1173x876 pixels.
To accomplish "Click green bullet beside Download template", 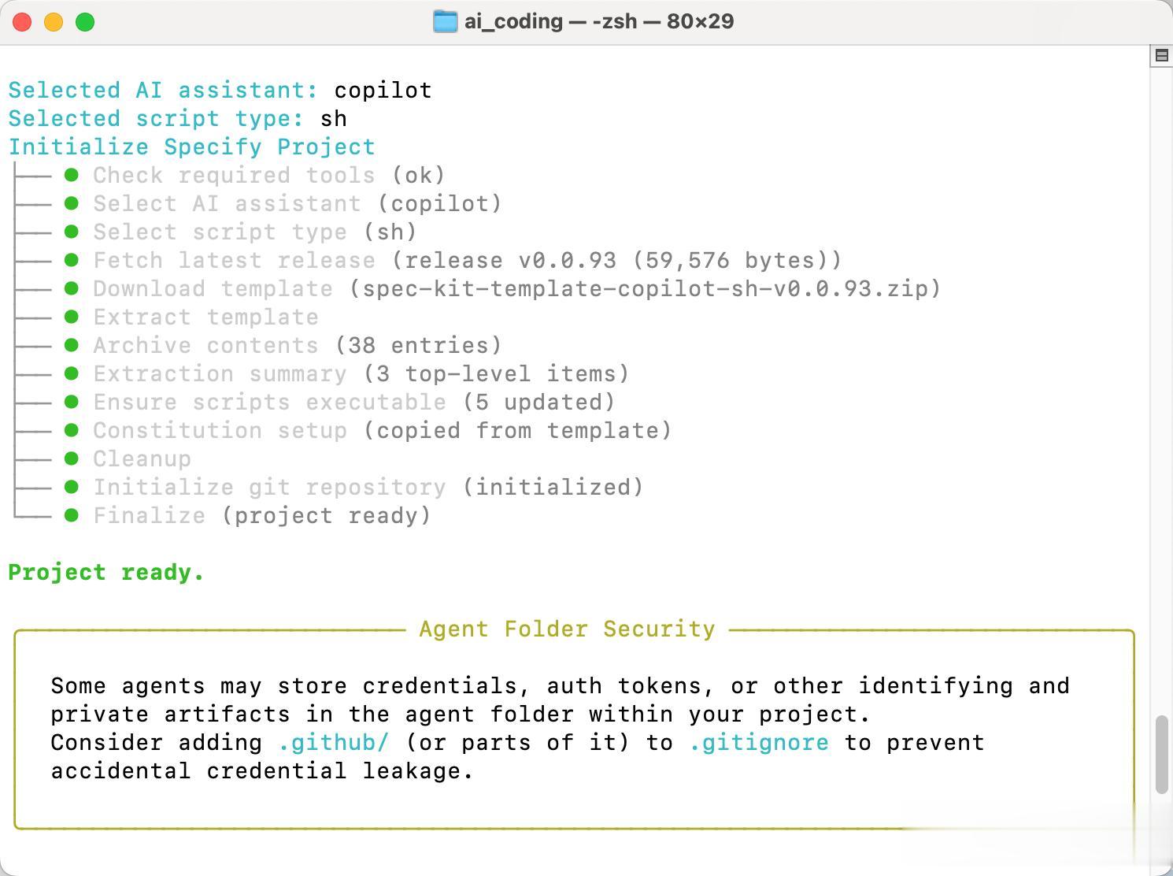I will click(72, 288).
